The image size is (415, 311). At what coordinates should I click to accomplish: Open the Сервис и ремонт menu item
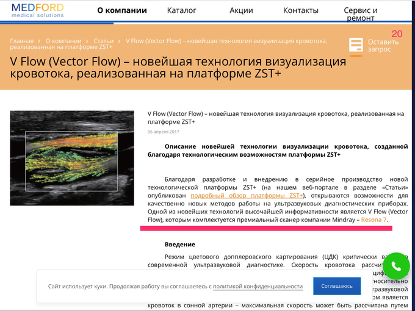click(x=361, y=14)
